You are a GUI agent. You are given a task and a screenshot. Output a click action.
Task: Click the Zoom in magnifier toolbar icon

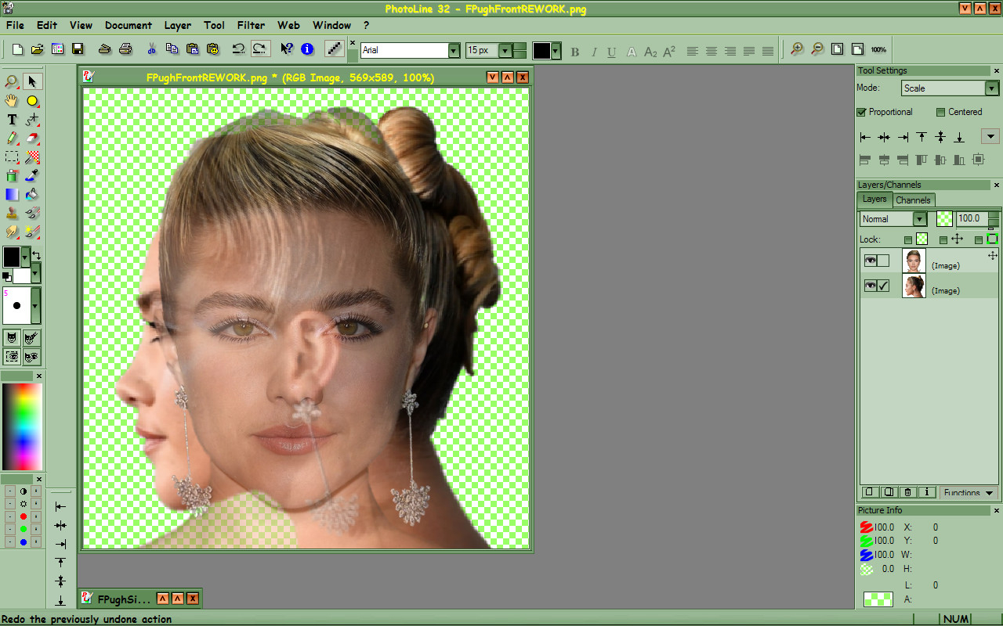tap(796, 49)
